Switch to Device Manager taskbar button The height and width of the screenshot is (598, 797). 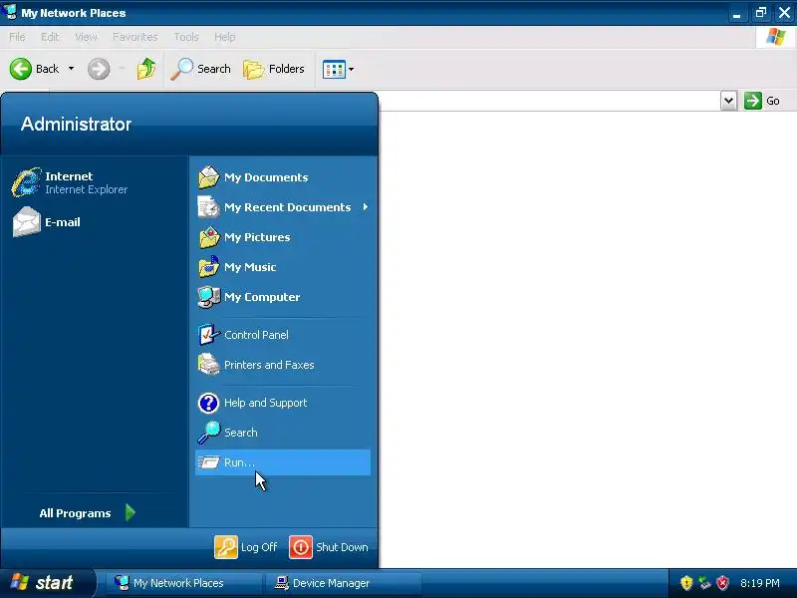click(x=343, y=583)
